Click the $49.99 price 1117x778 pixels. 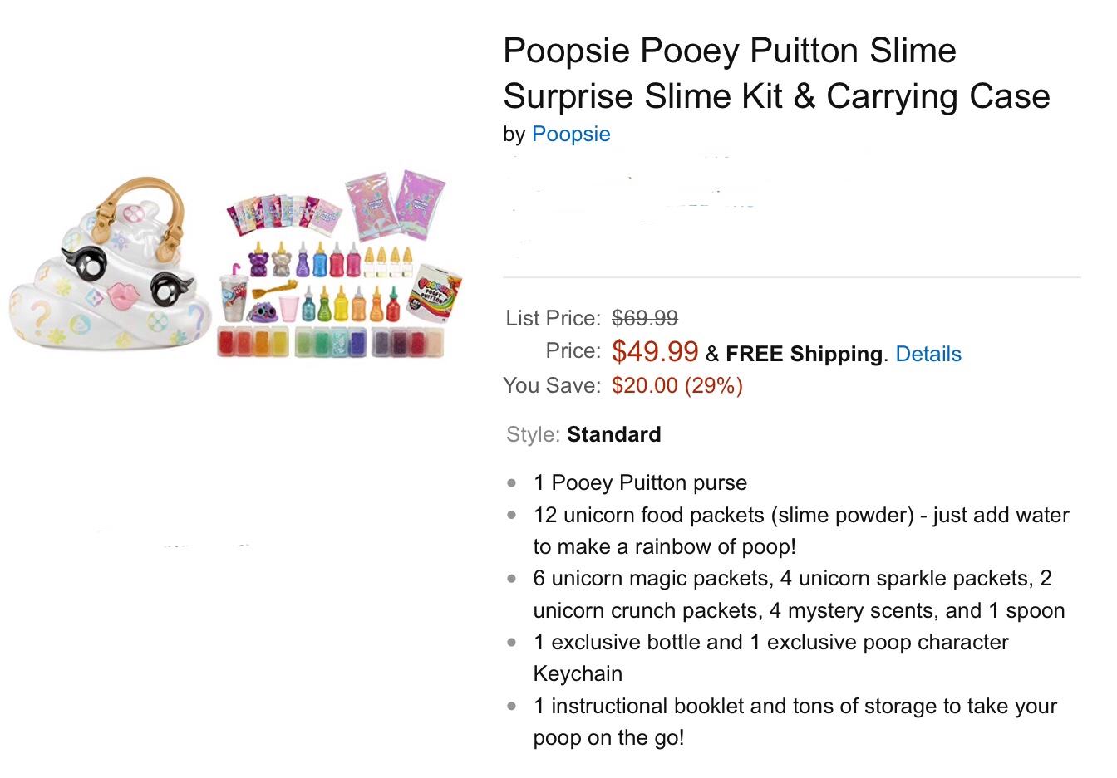pyautogui.click(x=655, y=351)
